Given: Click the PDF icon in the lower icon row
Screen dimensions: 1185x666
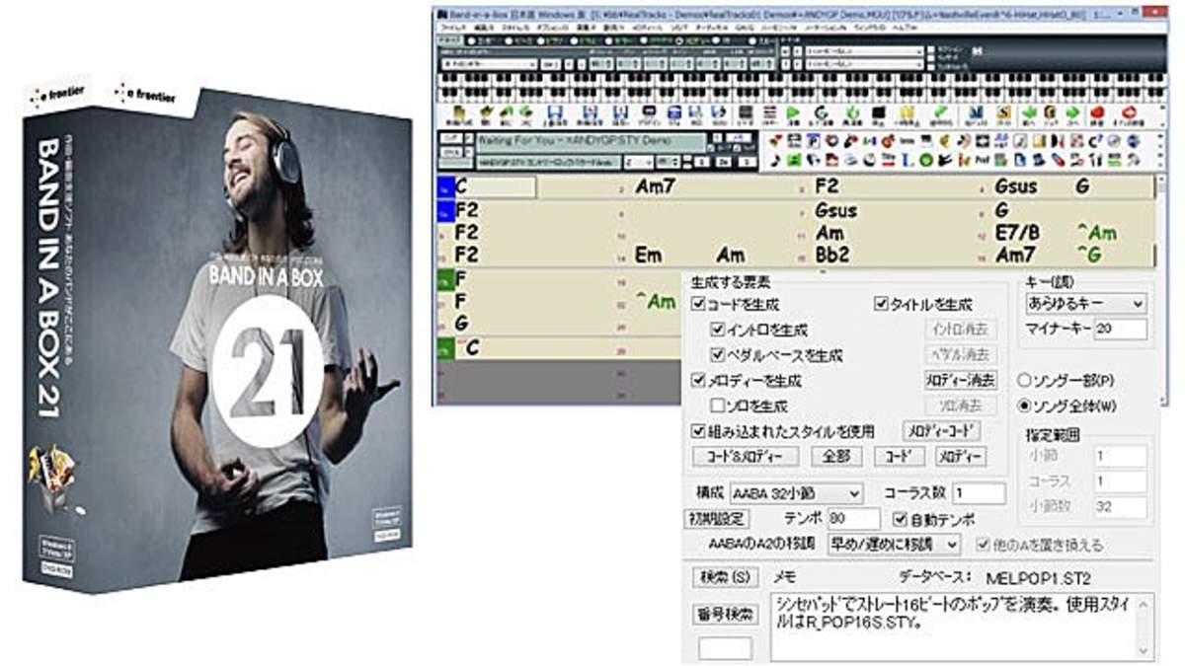Looking at the screenshot, I should click(981, 159).
